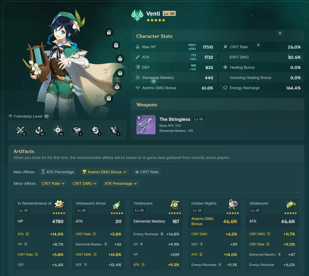Toggle the Anemo DMG Bonus main affix
The height and width of the screenshot is (276, 309).
click(x=105, y=172)
